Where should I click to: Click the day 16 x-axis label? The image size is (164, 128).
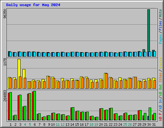pyautogui.click(x=82, y=124)
